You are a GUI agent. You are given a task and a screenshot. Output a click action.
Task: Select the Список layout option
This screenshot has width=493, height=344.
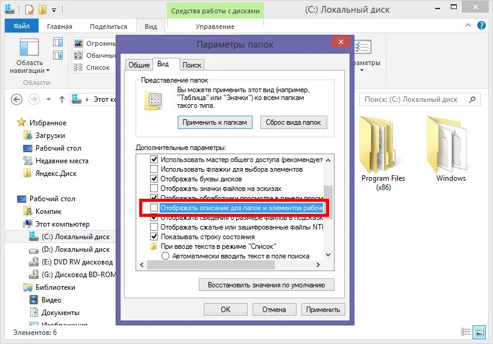(x=92, y=67)
